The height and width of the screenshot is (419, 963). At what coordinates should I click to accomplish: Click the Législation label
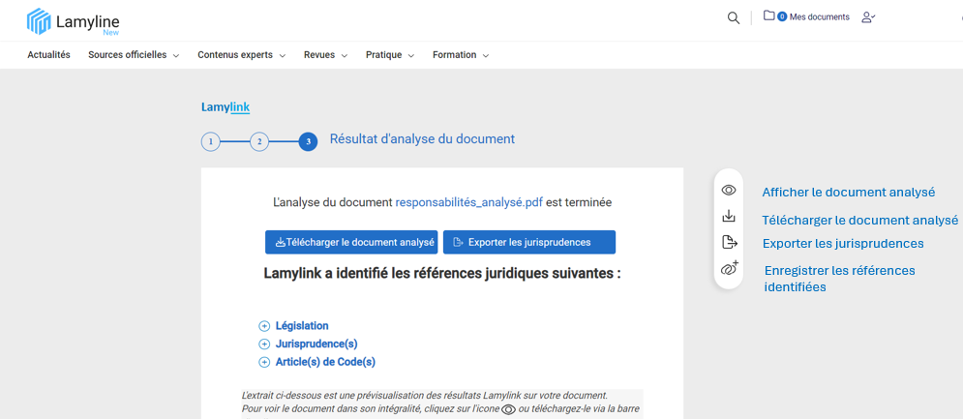(x=302, y=326)
